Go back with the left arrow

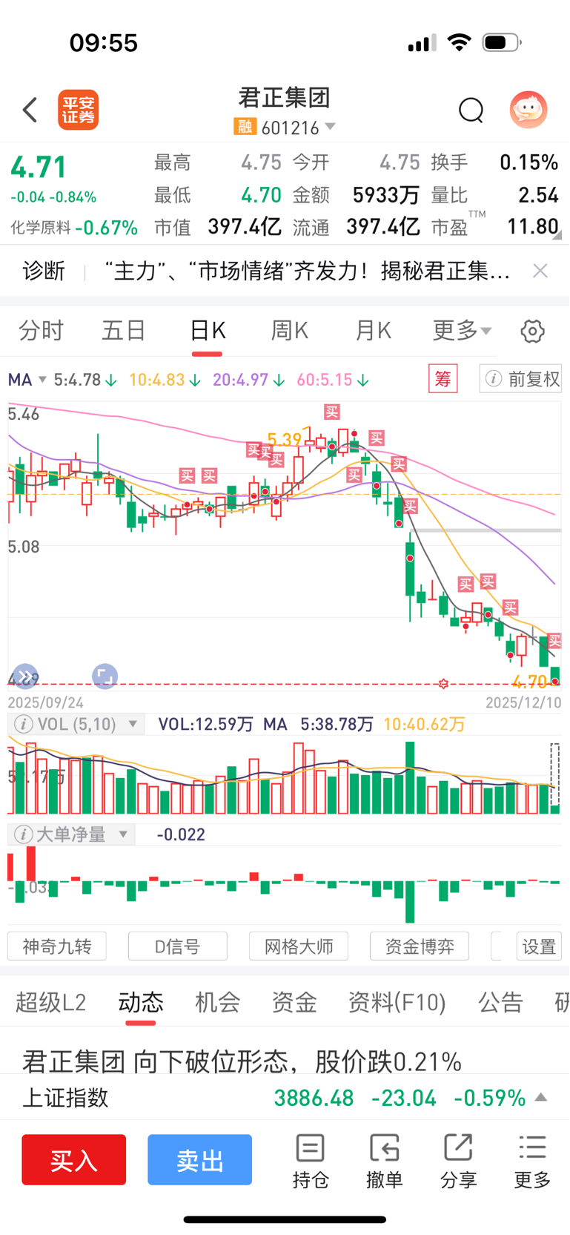pos(30,110)
